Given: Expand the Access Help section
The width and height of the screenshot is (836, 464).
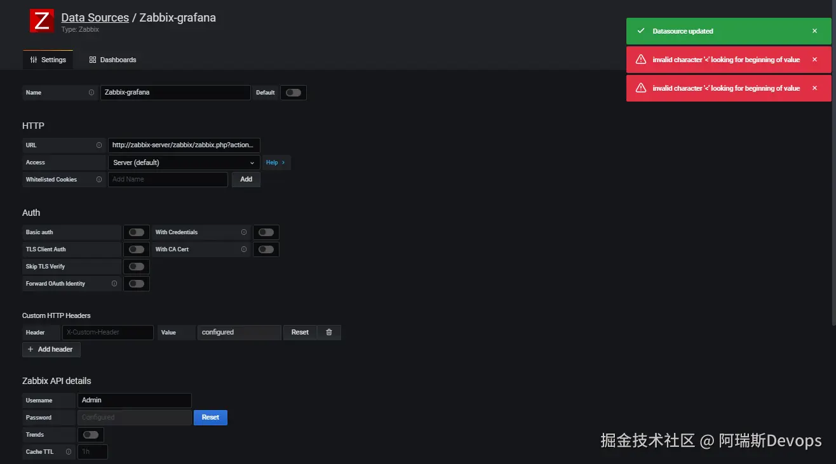Looking at the screenshot, I should [276, 162].
